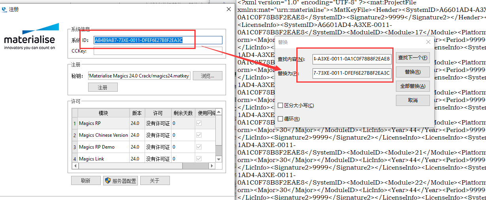Click the 秘钥 key file path field
The height and width of the screenshot is (200, 486).
tap(139, 75)
